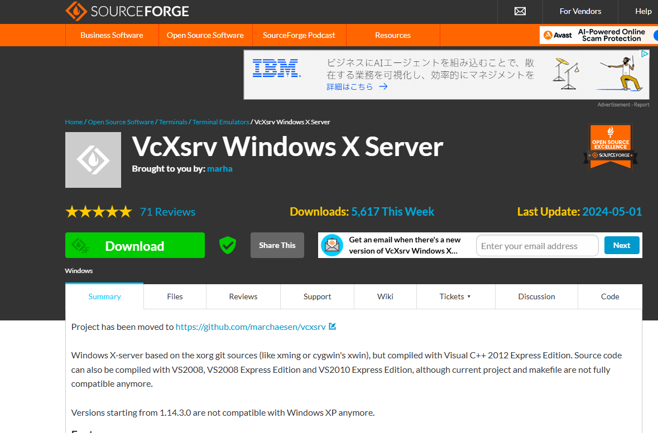658x433 pixels.
Task: Click the Open Source Excellence badge
Action: (x=611, y=147)
